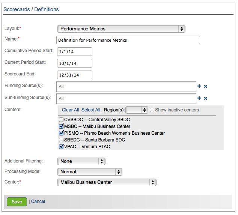Click the Cancel link

(38, 201)
